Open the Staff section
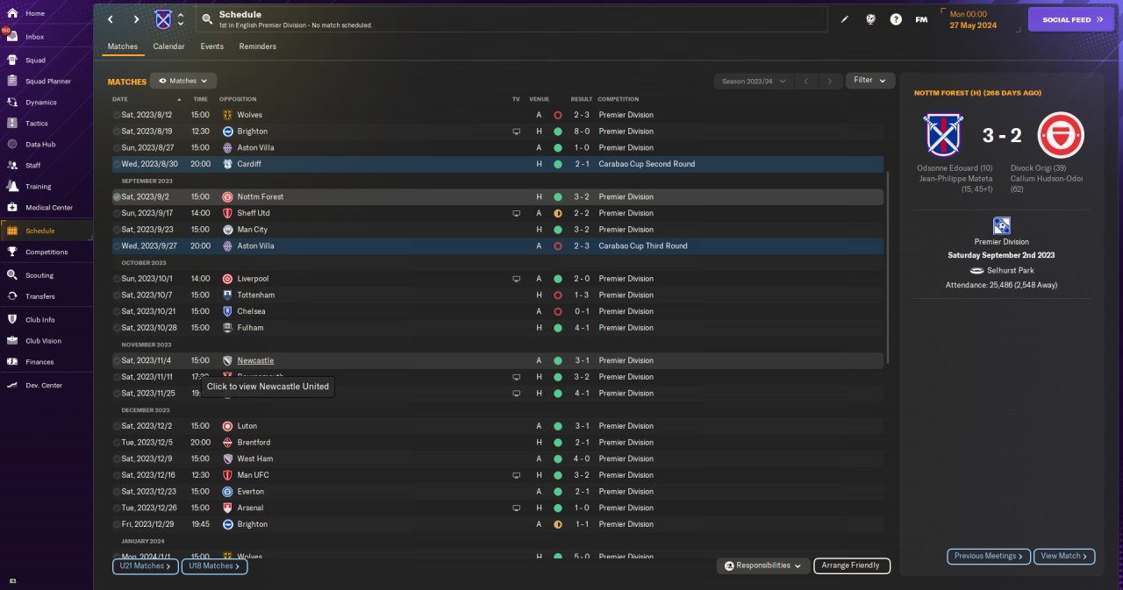This screenshot has height=590, width=1123. 33,166
